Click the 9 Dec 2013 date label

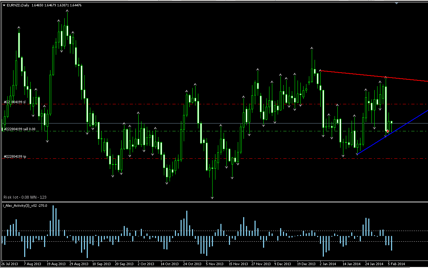282,264
